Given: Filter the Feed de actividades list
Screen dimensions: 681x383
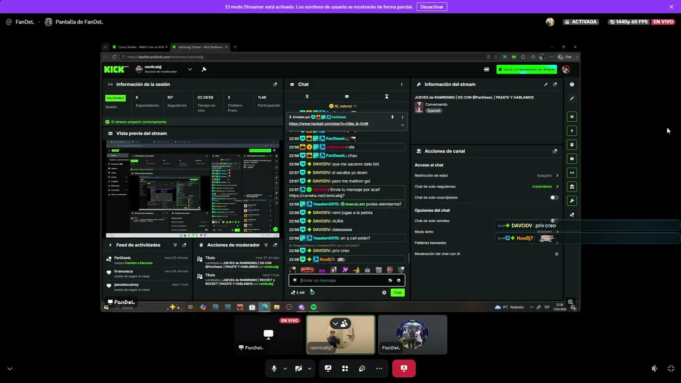Looking at the screenshot, I should [175, 245].
